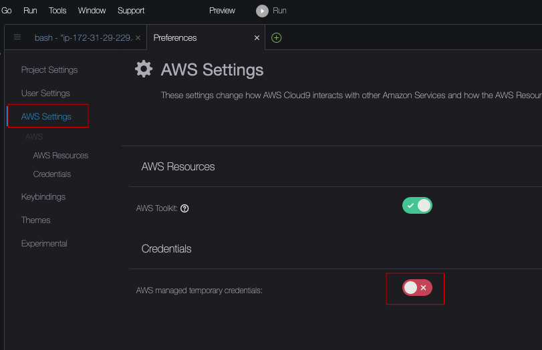Open the Support menu
This screenshot has height=350, width=542.
tap(131, 11)
